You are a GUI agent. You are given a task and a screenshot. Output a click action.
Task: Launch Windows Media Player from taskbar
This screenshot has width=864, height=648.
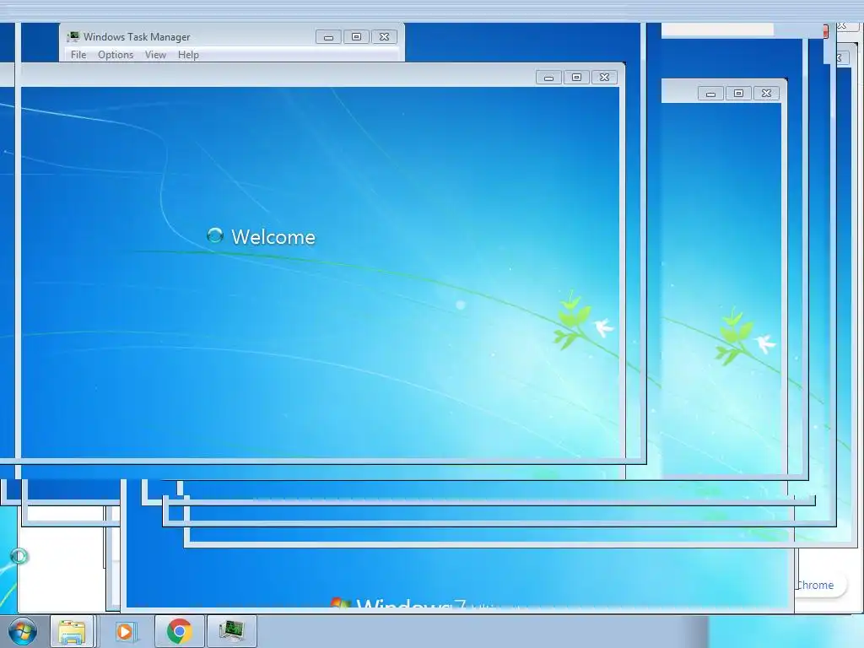[126, 631]
